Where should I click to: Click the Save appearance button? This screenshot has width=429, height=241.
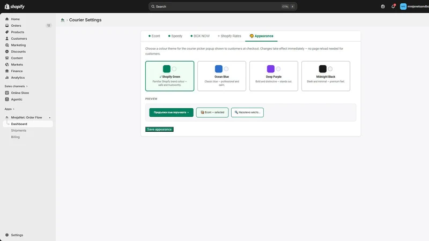[159, 129]
